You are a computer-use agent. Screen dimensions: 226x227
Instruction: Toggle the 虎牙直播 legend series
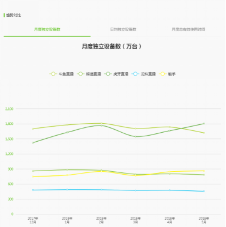tap(116, 74)
